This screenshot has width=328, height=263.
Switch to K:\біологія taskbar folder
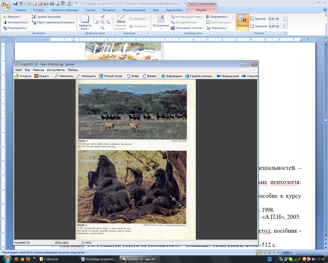[58, 259]
